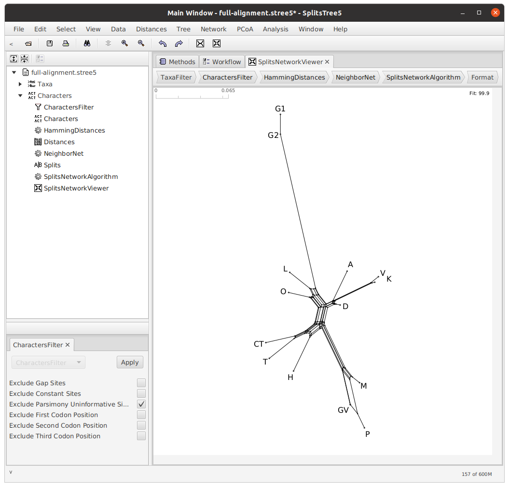This screenshot has width=509, height=487.
Task: Expand the Taxa tree node
Action: pyautogui.click(x=20, y=84)
